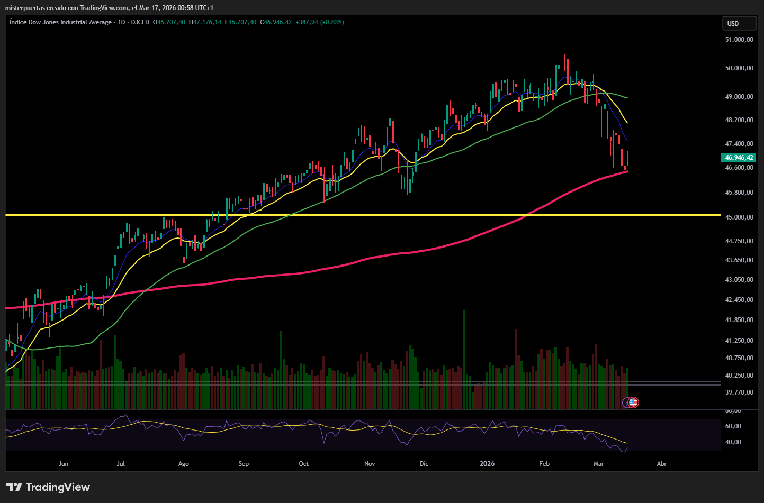The image size is (764, 503).
Task: Click the Sep label on the time axis
Action: pyautogui.click(x=244, y=464)
